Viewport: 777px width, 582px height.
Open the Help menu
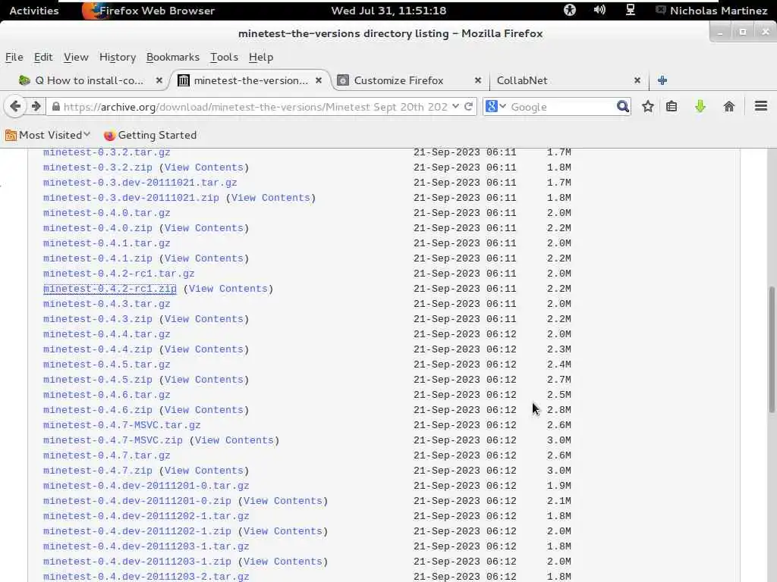tap(261, 57)
